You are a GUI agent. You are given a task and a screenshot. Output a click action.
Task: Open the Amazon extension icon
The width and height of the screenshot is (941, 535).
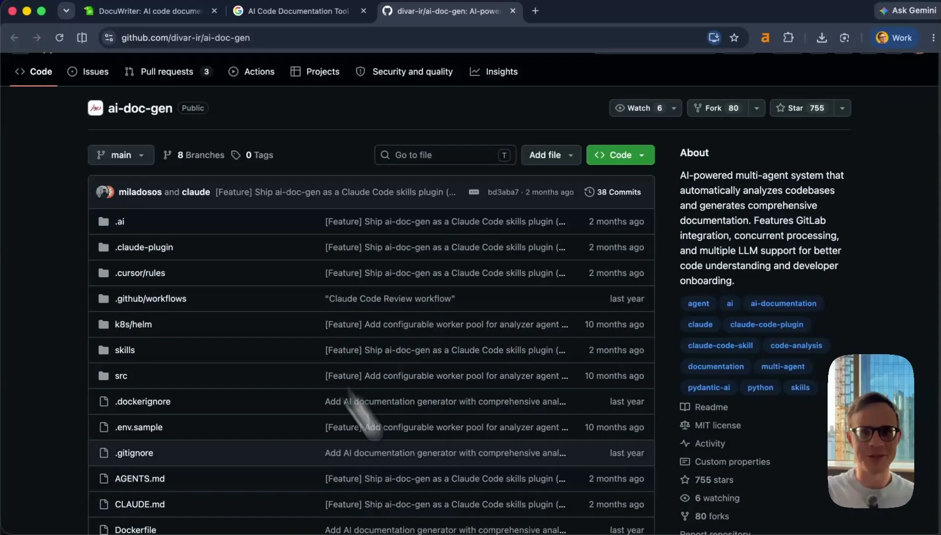pos(765,38)
